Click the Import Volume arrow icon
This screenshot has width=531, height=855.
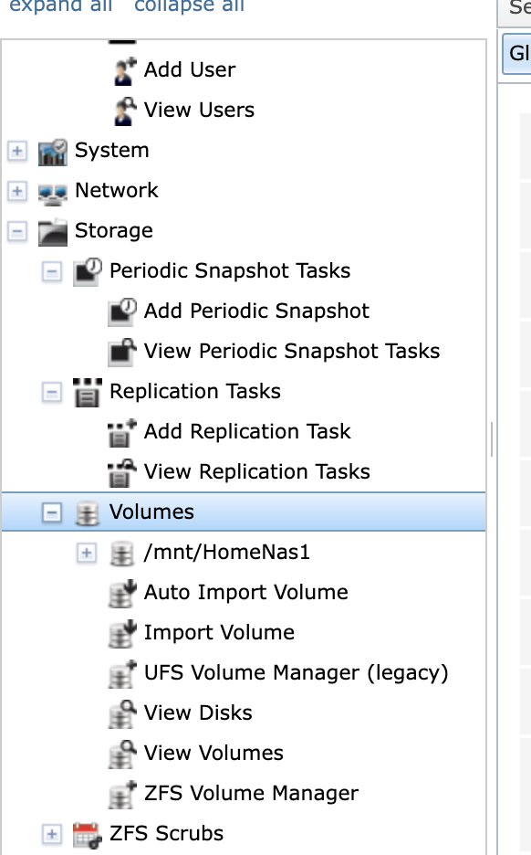click(122, 634)
